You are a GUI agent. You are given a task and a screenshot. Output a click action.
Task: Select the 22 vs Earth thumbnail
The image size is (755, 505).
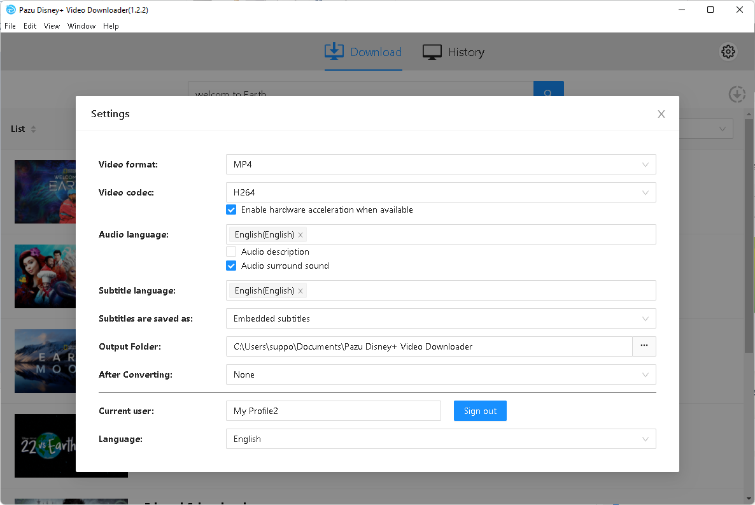tap(45, 446)
